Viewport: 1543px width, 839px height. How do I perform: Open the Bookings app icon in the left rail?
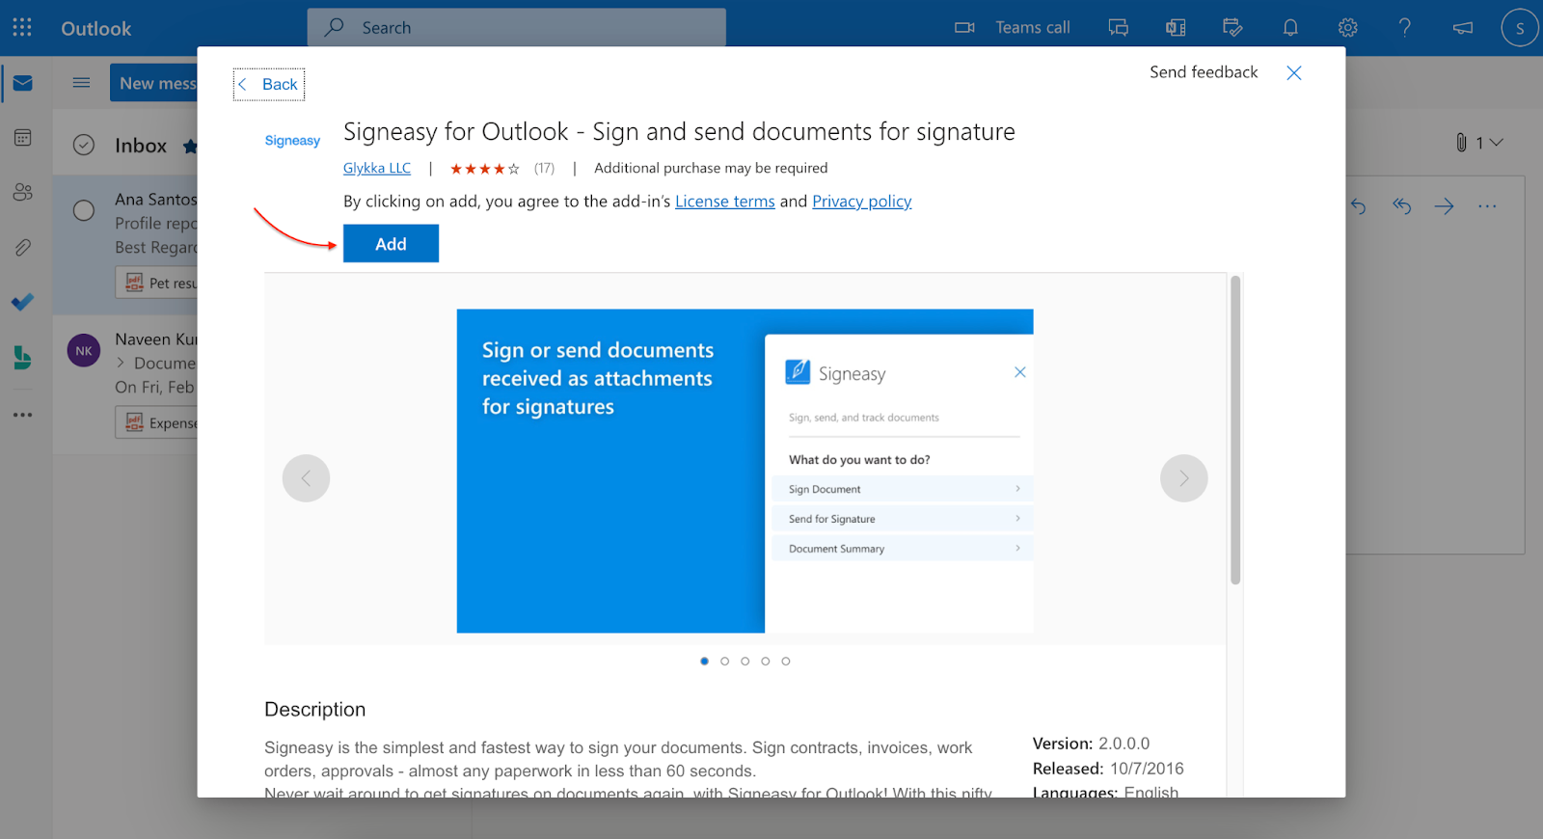[x=23, y=358]
